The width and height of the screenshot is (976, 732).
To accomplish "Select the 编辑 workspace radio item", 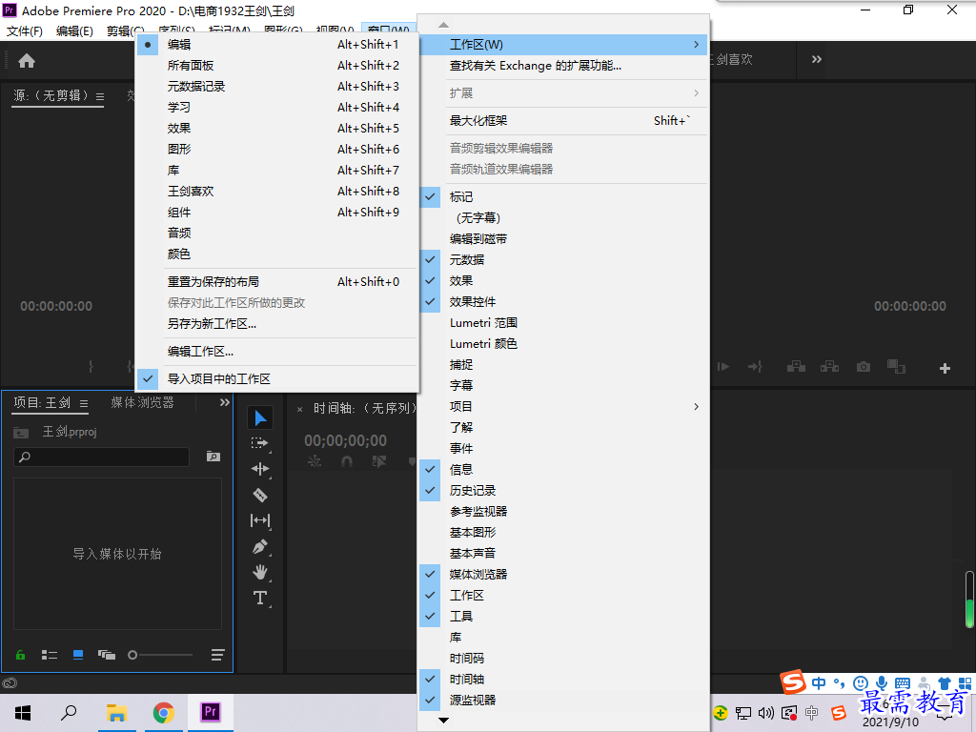I will (276, 44).
